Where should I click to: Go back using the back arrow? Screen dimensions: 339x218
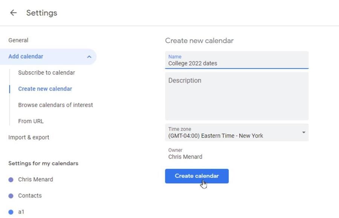point(13,12)
